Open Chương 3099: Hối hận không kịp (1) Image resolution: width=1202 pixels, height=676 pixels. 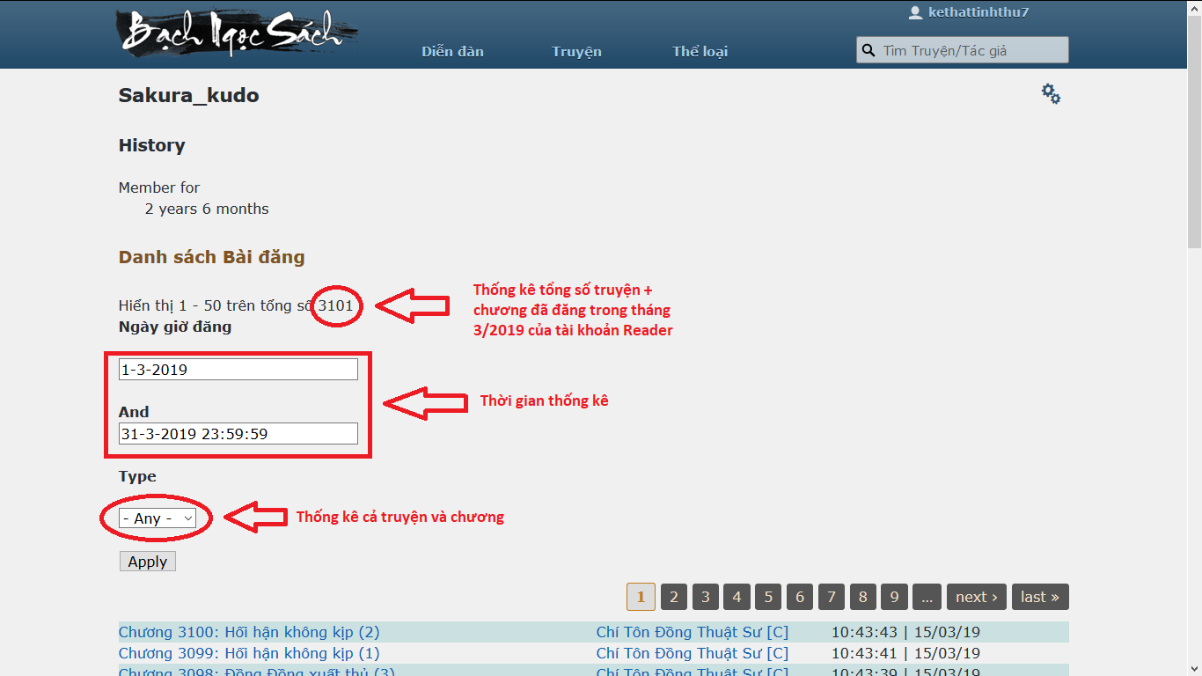(x=249, y=653)
